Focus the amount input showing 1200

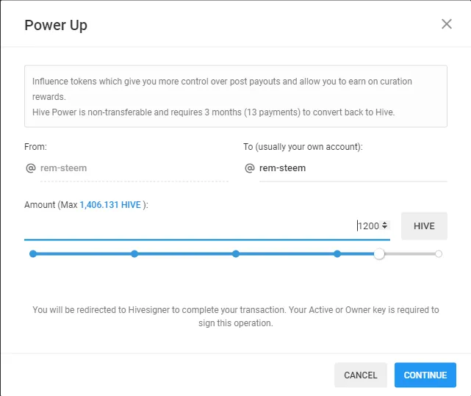(207, 226)
